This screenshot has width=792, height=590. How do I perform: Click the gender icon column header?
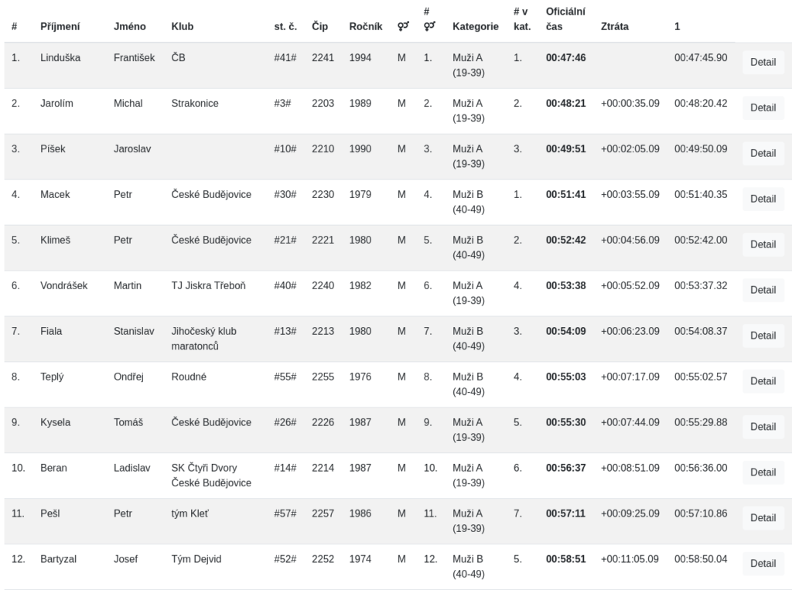(x=403, y=26)
